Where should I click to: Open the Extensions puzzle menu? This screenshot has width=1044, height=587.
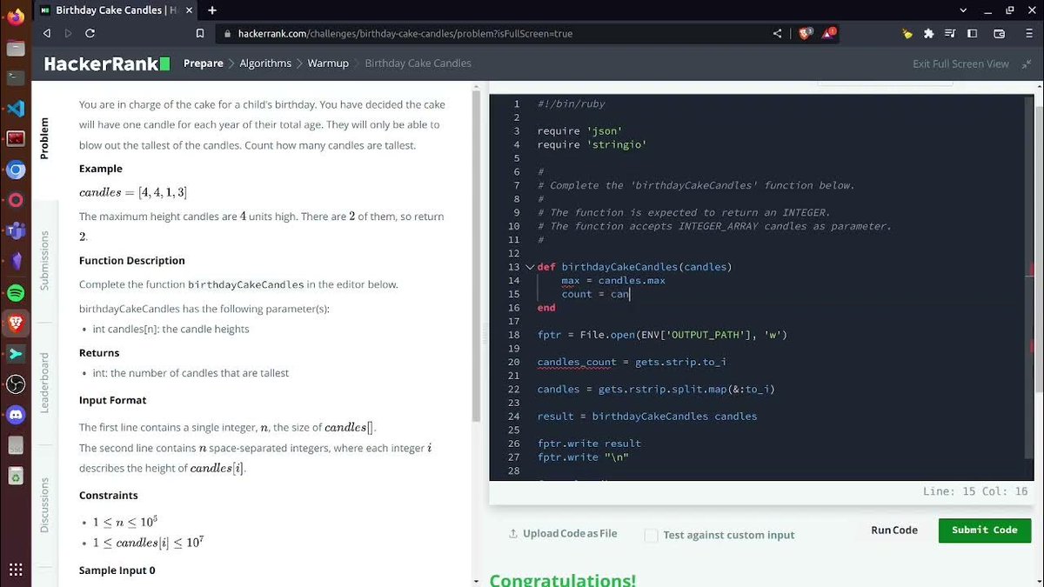928,34
